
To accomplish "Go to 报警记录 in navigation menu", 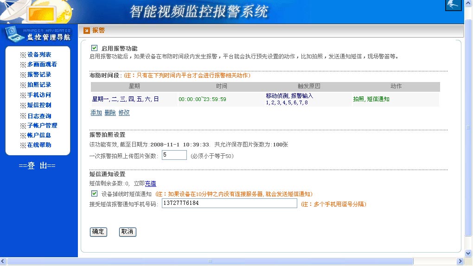I will click(x=39, y=75).
